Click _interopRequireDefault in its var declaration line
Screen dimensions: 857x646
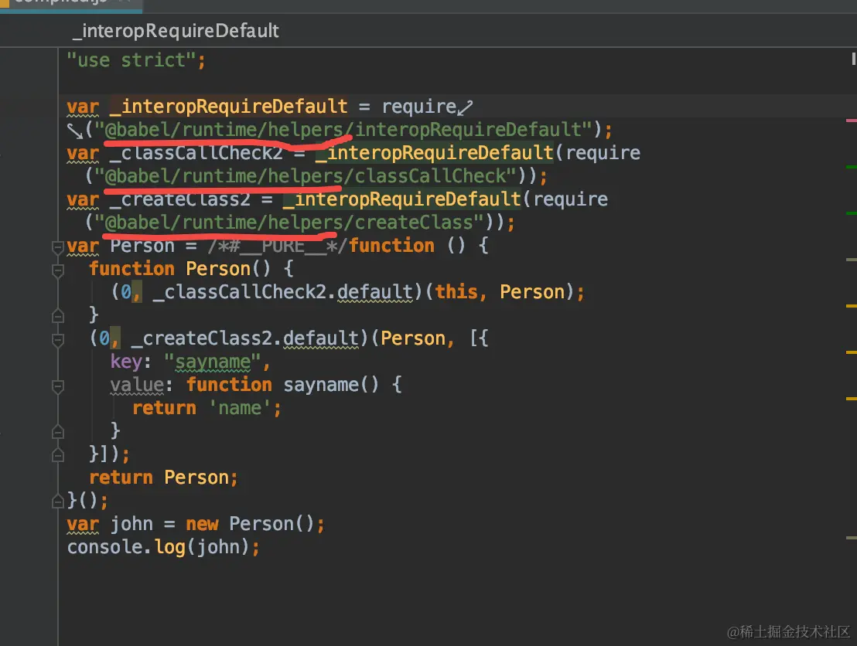tap(229, 106)
